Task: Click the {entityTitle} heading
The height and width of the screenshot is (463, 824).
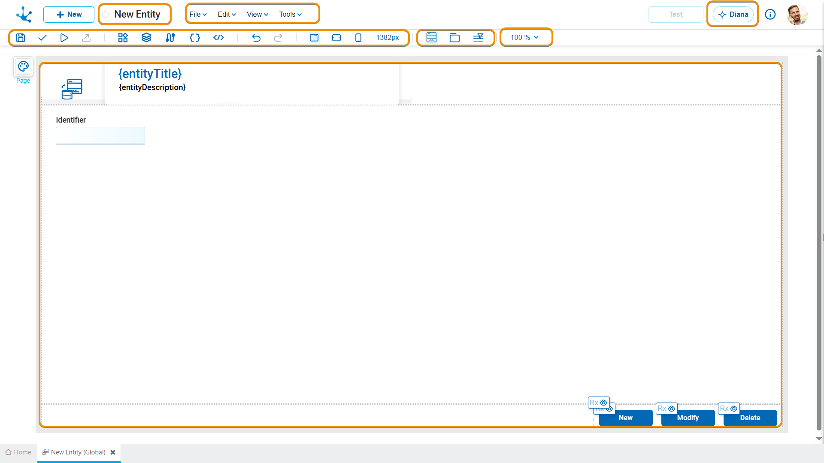Action: (150, 74)
